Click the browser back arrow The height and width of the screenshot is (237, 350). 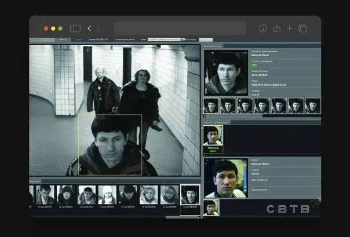(x=89, y=28)
